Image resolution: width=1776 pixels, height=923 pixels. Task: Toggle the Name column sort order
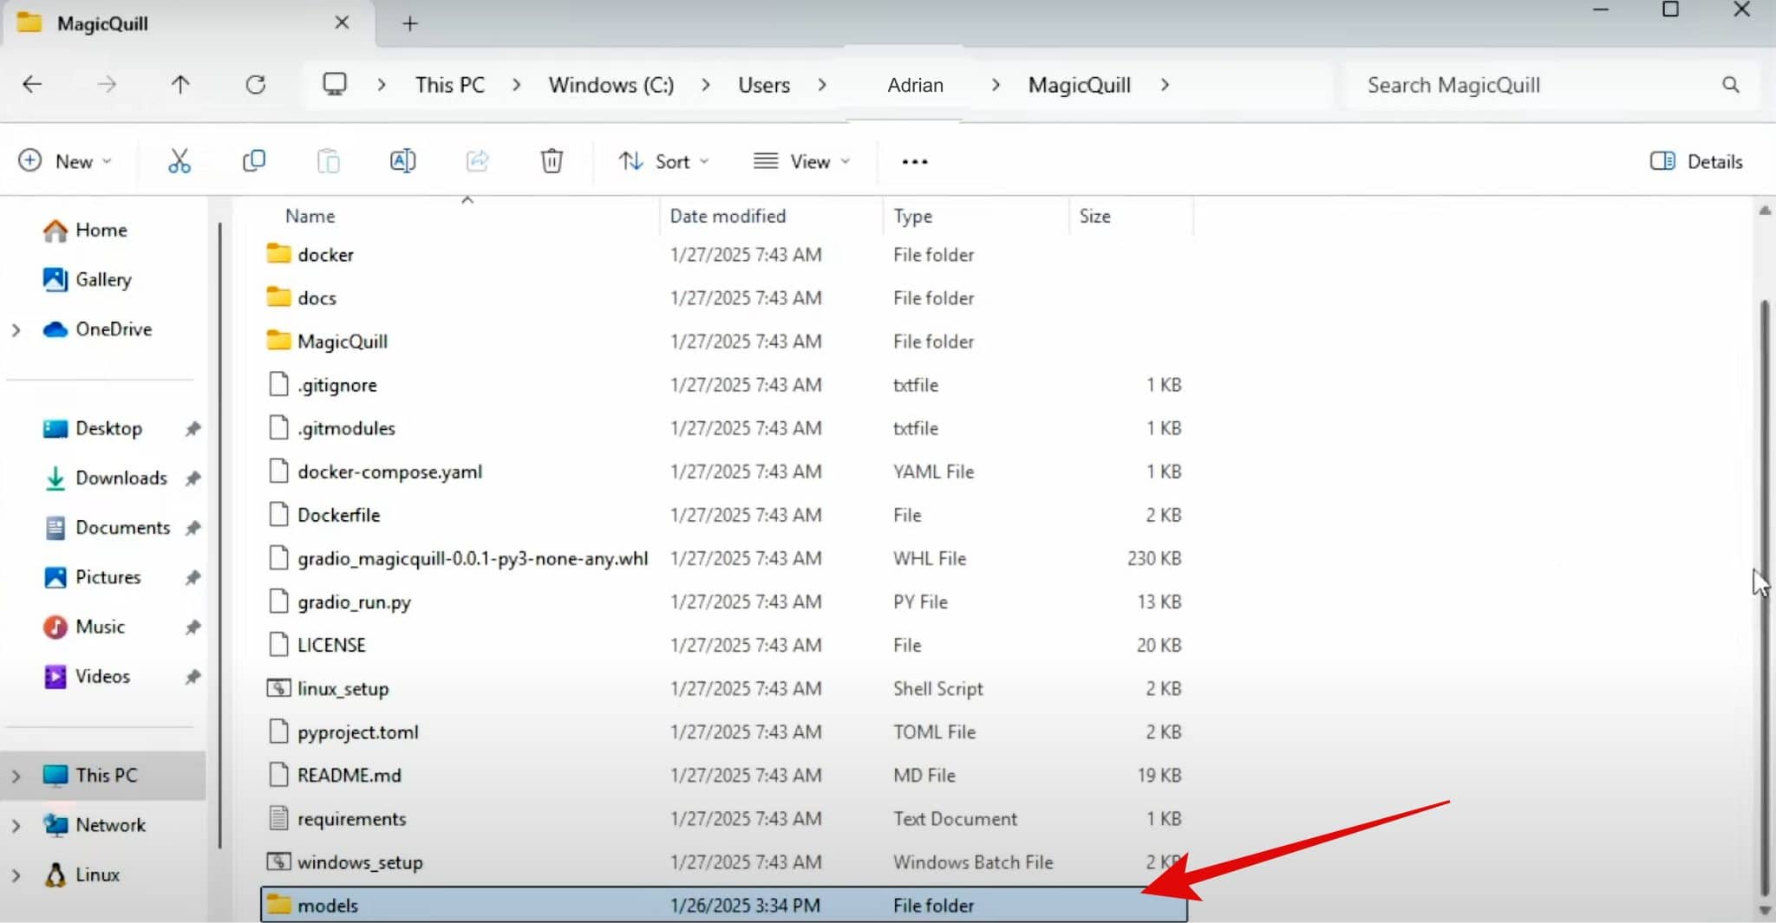[310, 216]
